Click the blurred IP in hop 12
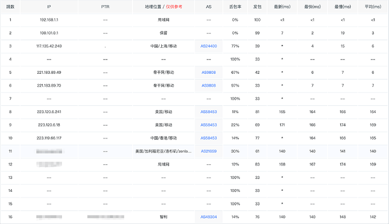The image size is (389, 224). pos(49,164)
